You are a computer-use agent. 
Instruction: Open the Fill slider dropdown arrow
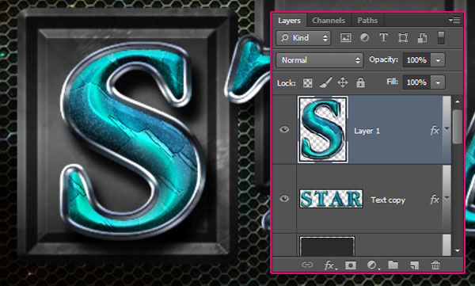click(438, 82)
